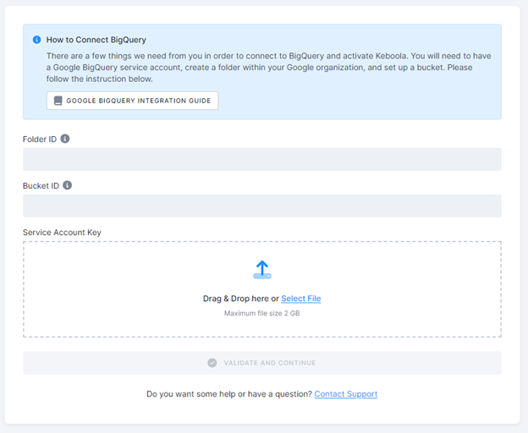Screen dimensions: 528x433
Task: Focus the Bucket ID input field
Action: (x=262, y=206)
